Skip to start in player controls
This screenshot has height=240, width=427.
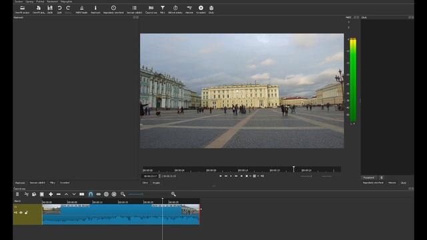tap(221, 176)
